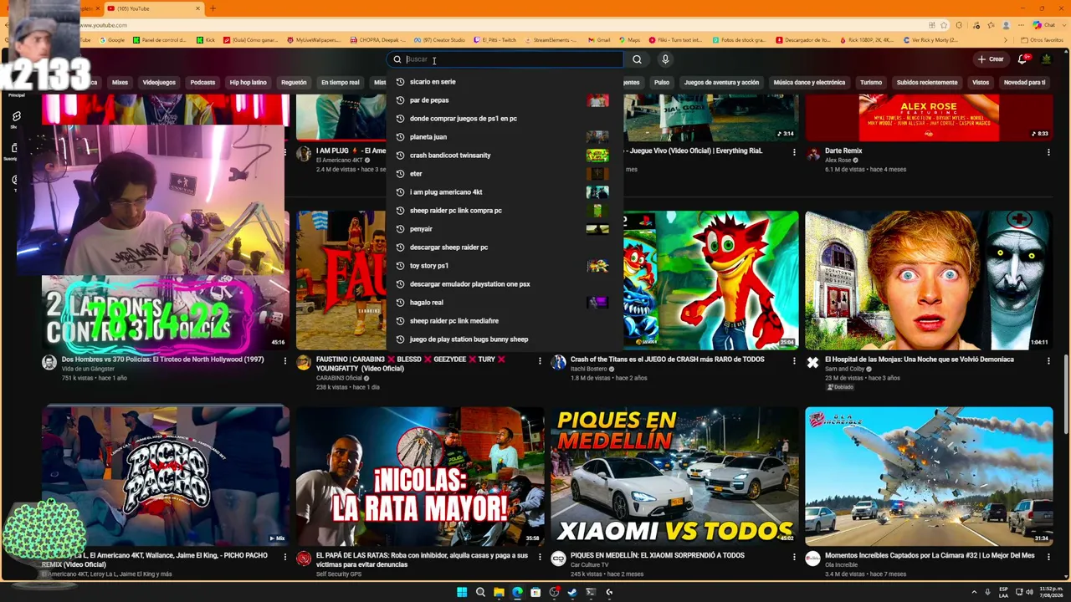The width and height of the screenshot is (1071, 602).
Task: Open Windows taskbar Search
Action: tap(480, 592)
